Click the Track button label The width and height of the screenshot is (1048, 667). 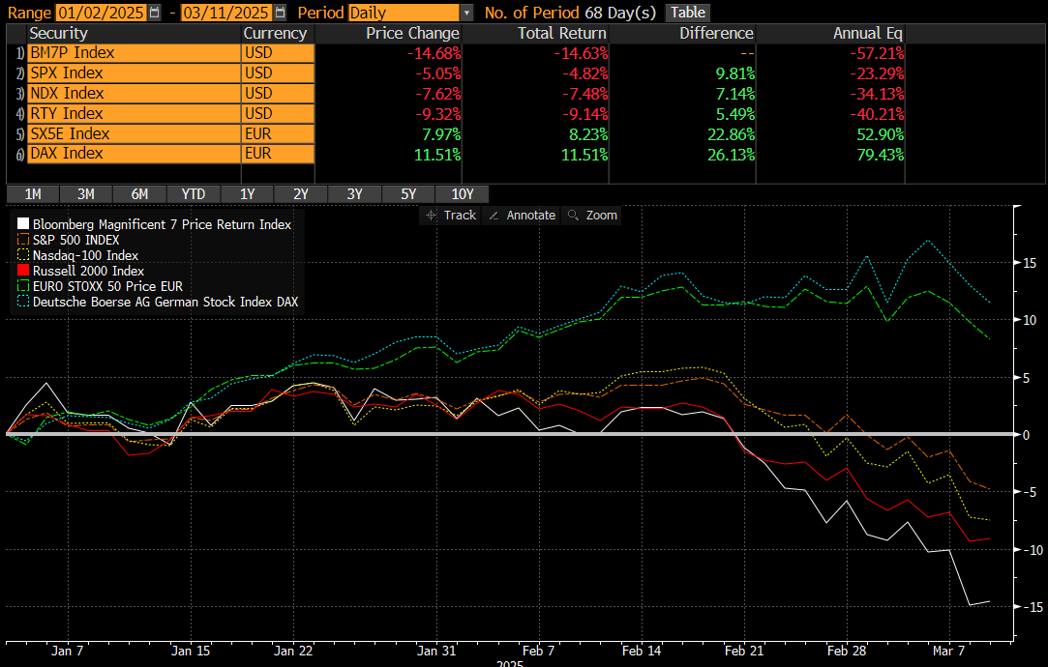coord(460,215)
